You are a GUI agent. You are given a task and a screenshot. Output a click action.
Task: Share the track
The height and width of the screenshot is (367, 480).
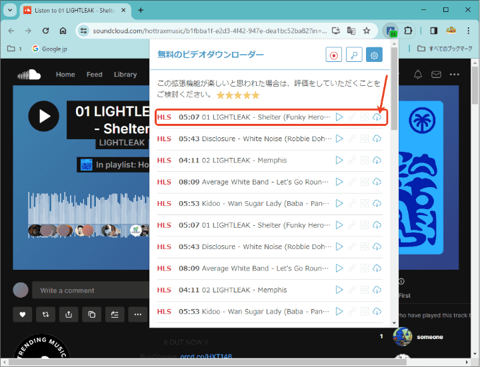point(69,314)
